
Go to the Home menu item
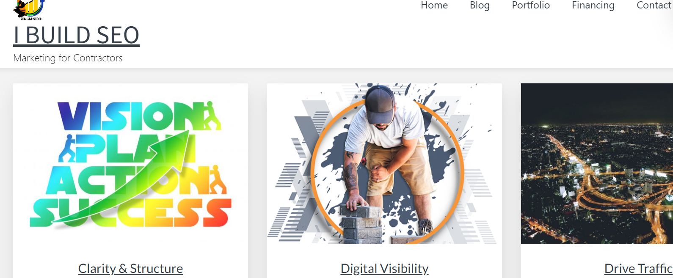point(434,5)
